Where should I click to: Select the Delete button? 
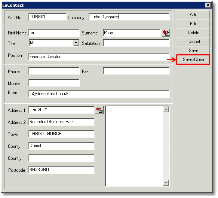[x=193, y=33]
